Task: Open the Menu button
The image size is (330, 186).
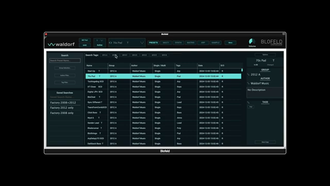Action: [230, 42]
